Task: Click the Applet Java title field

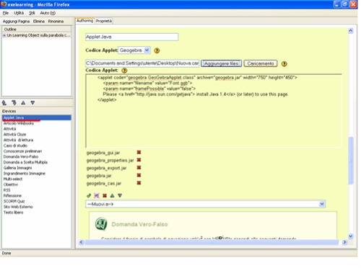Action: (x=132, y=37)
